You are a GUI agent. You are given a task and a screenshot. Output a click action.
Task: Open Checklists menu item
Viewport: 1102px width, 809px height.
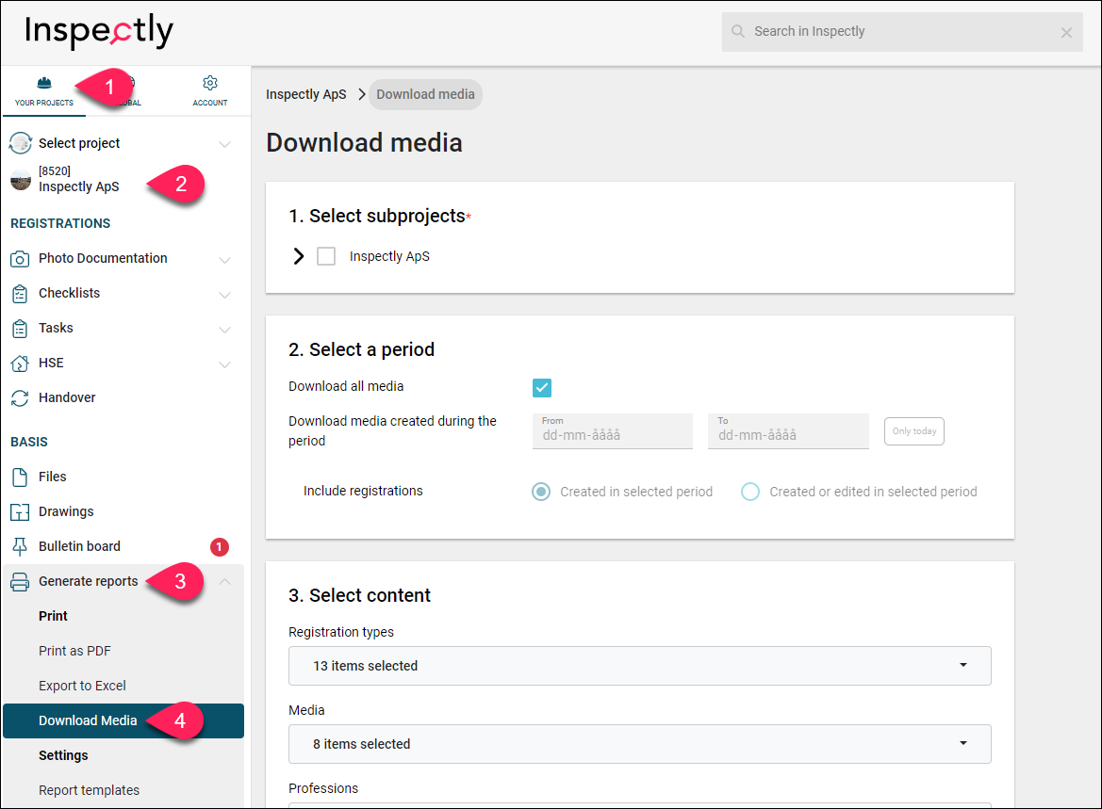[69, 293]
